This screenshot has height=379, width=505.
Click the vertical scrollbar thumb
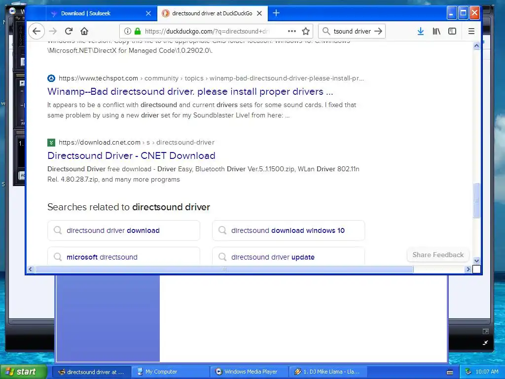pyautogui.click(x=477, y=200)
